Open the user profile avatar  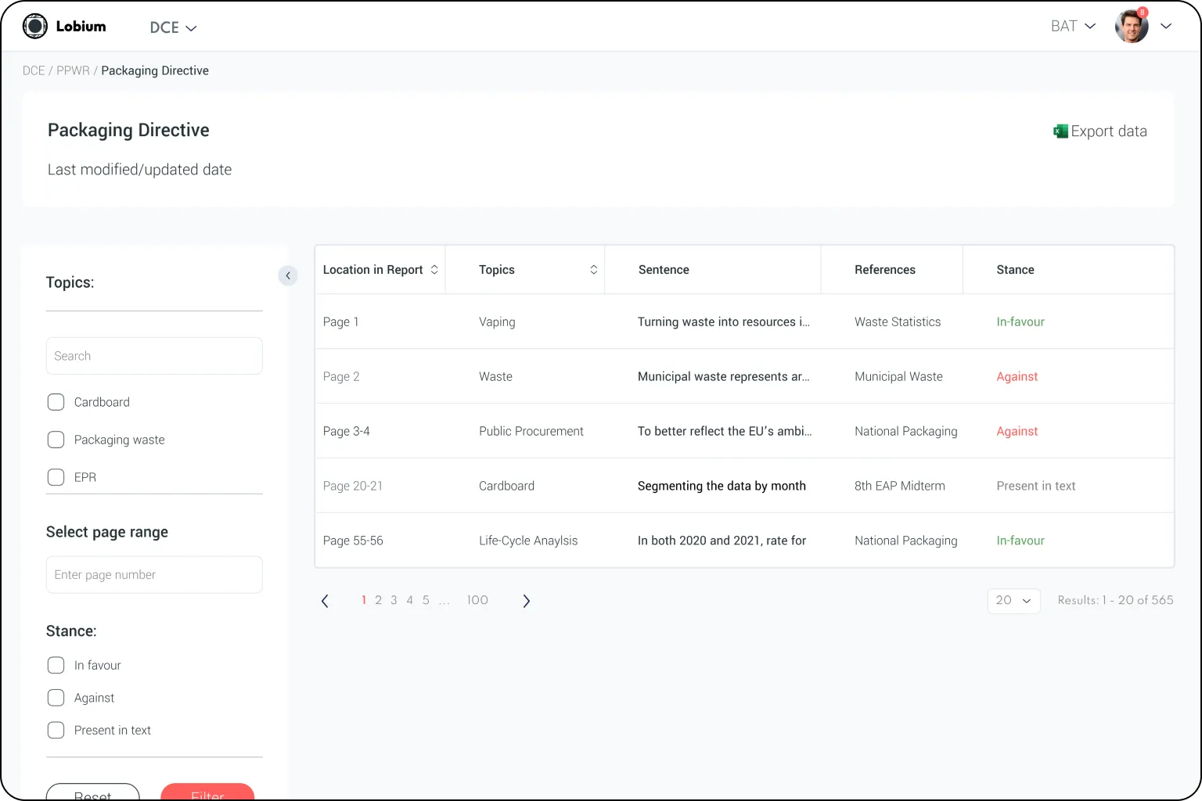point(1131,27)
